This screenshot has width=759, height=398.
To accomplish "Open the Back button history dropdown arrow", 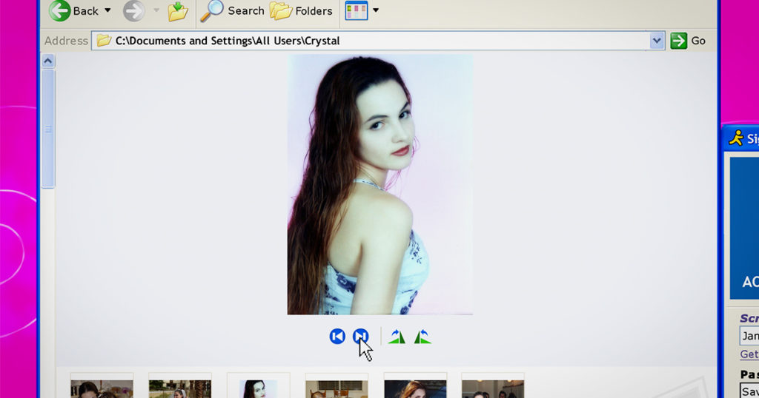I will pos(107,10).
